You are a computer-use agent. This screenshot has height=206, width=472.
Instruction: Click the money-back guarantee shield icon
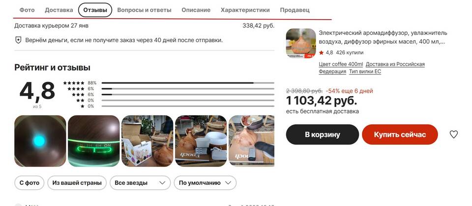(18, 40)
